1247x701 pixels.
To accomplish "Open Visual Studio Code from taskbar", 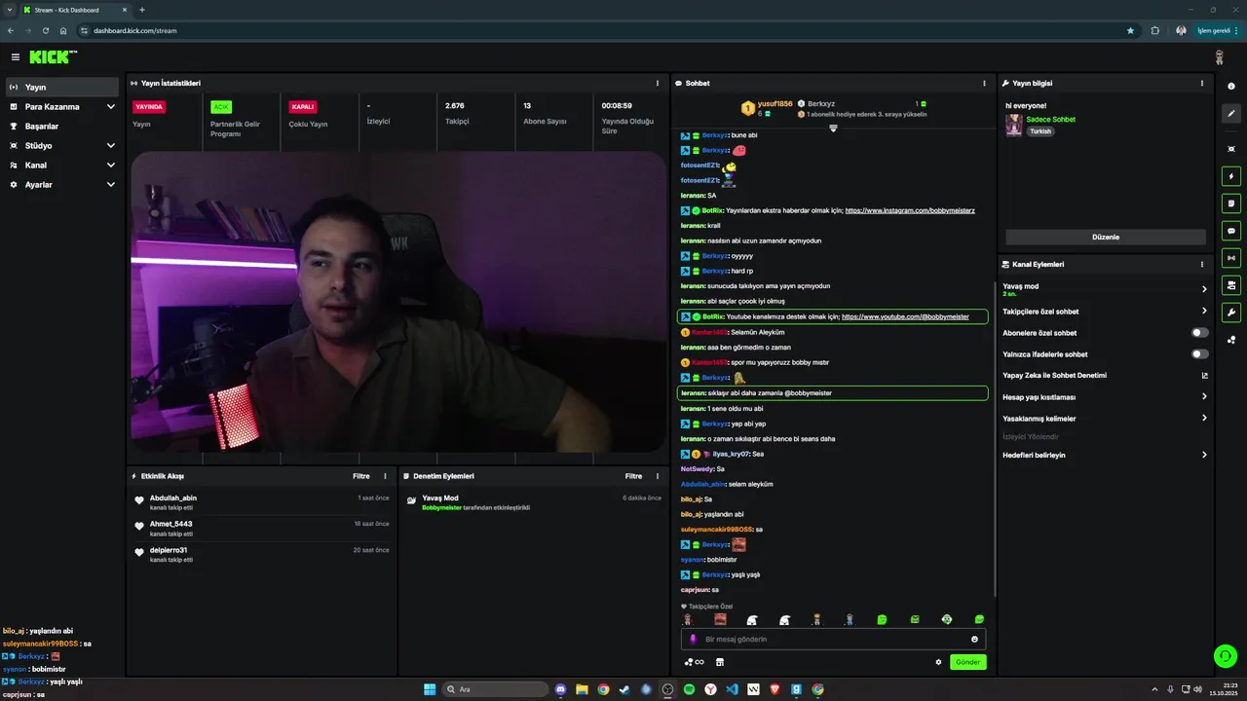I will pyautogui.click(x=732, y=689).
